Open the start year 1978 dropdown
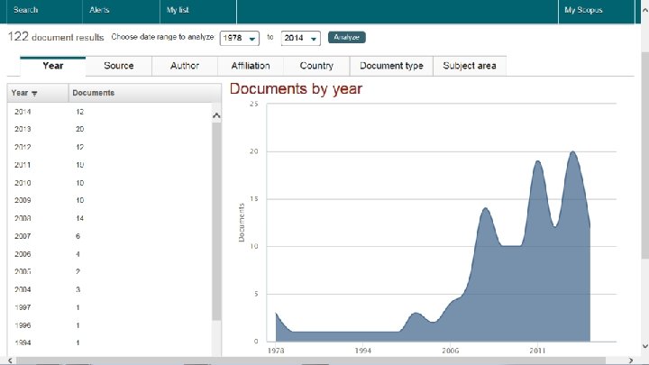 (x=239, y=38)
